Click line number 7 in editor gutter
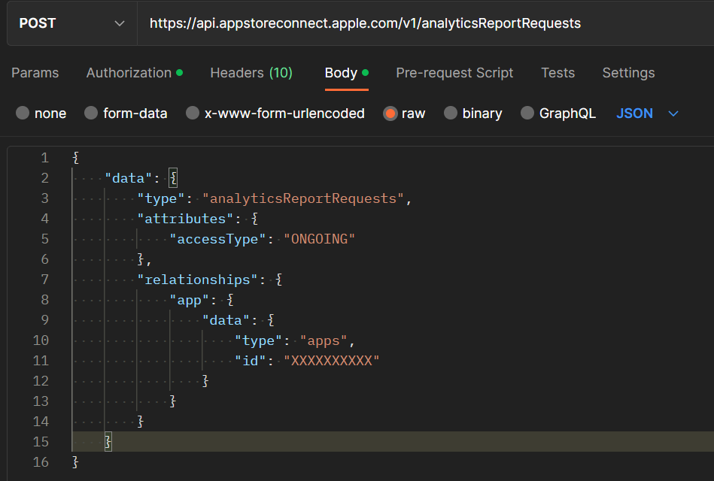714x481 pixels. pyautogui.click(x=44, y=280)
